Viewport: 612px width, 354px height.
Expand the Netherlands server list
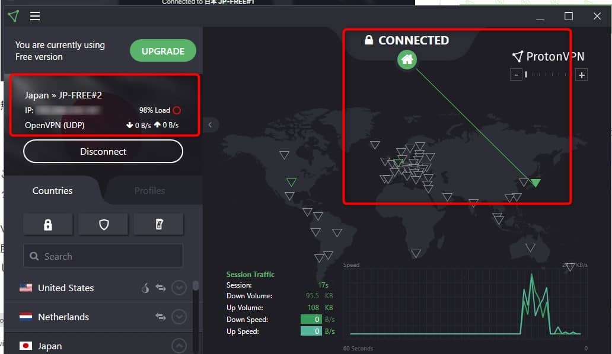(179, 317)
